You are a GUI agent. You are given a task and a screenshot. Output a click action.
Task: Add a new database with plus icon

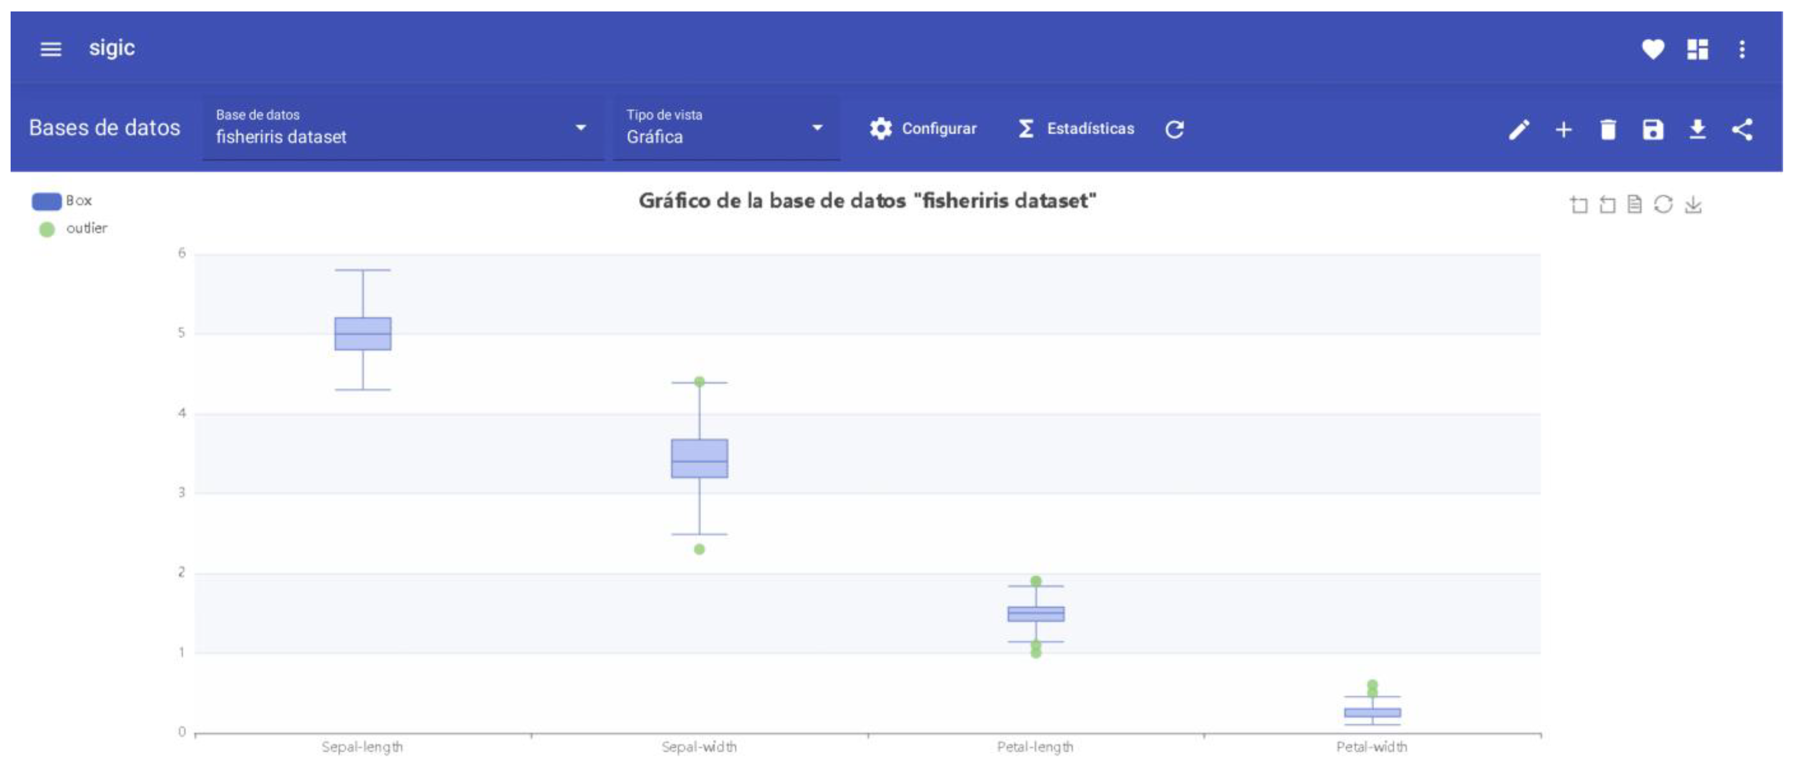click(x=1564, y=129)
